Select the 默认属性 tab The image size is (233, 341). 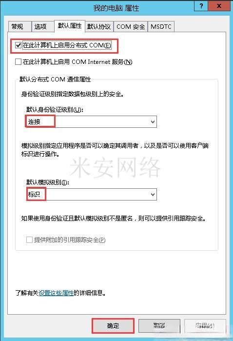(x=70, y=26)
